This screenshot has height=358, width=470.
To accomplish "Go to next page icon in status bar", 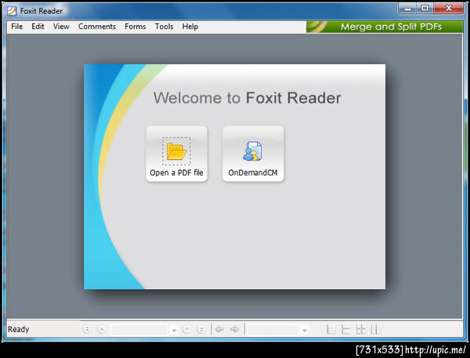I will [186, 329].
